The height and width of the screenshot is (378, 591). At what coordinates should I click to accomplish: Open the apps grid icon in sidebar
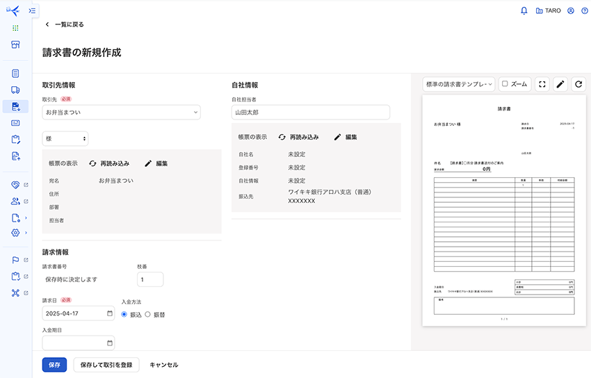15,28
